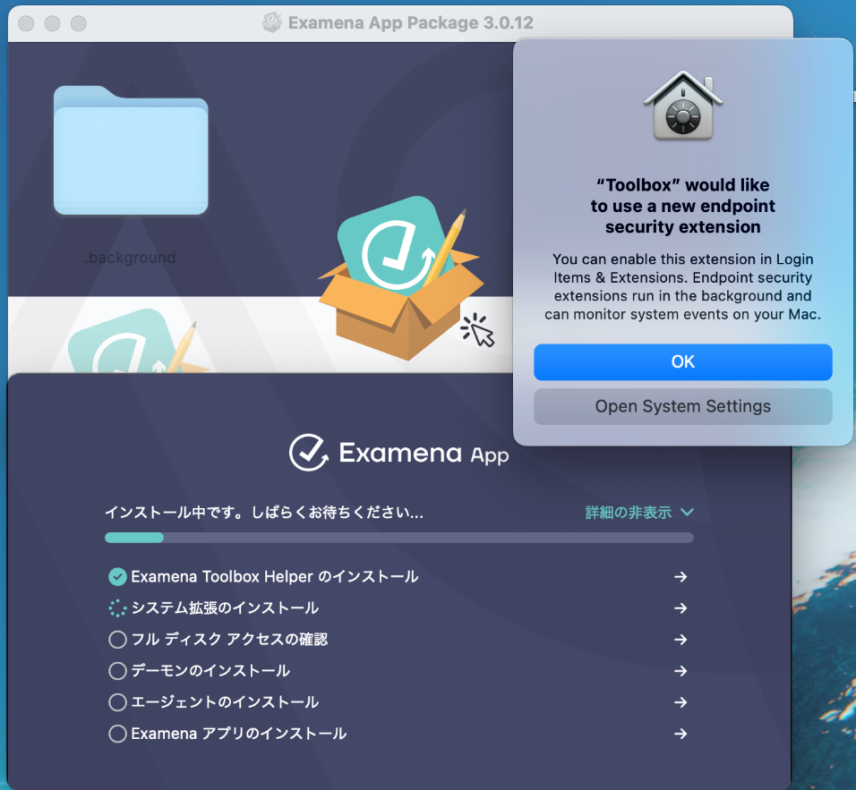The image size is (856, 790).
Task: Click OK in the Toolbox dialog
Action: tap(683, 361)
